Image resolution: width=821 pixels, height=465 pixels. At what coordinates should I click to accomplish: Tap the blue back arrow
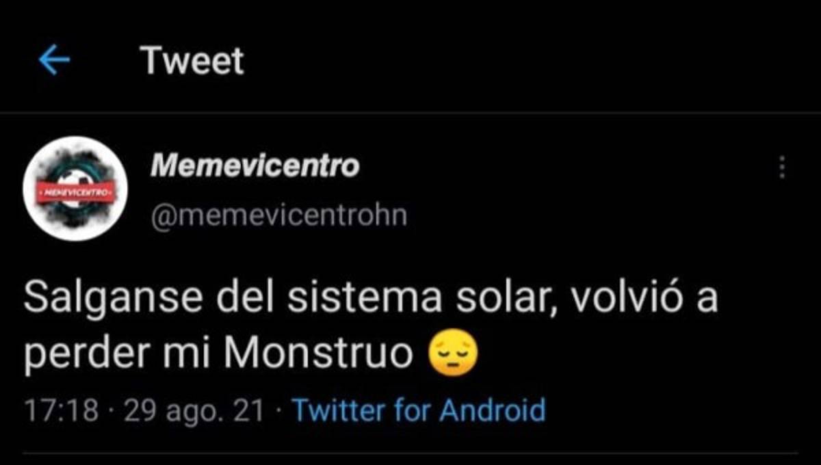pyautogui.click(x=55, y=62)
